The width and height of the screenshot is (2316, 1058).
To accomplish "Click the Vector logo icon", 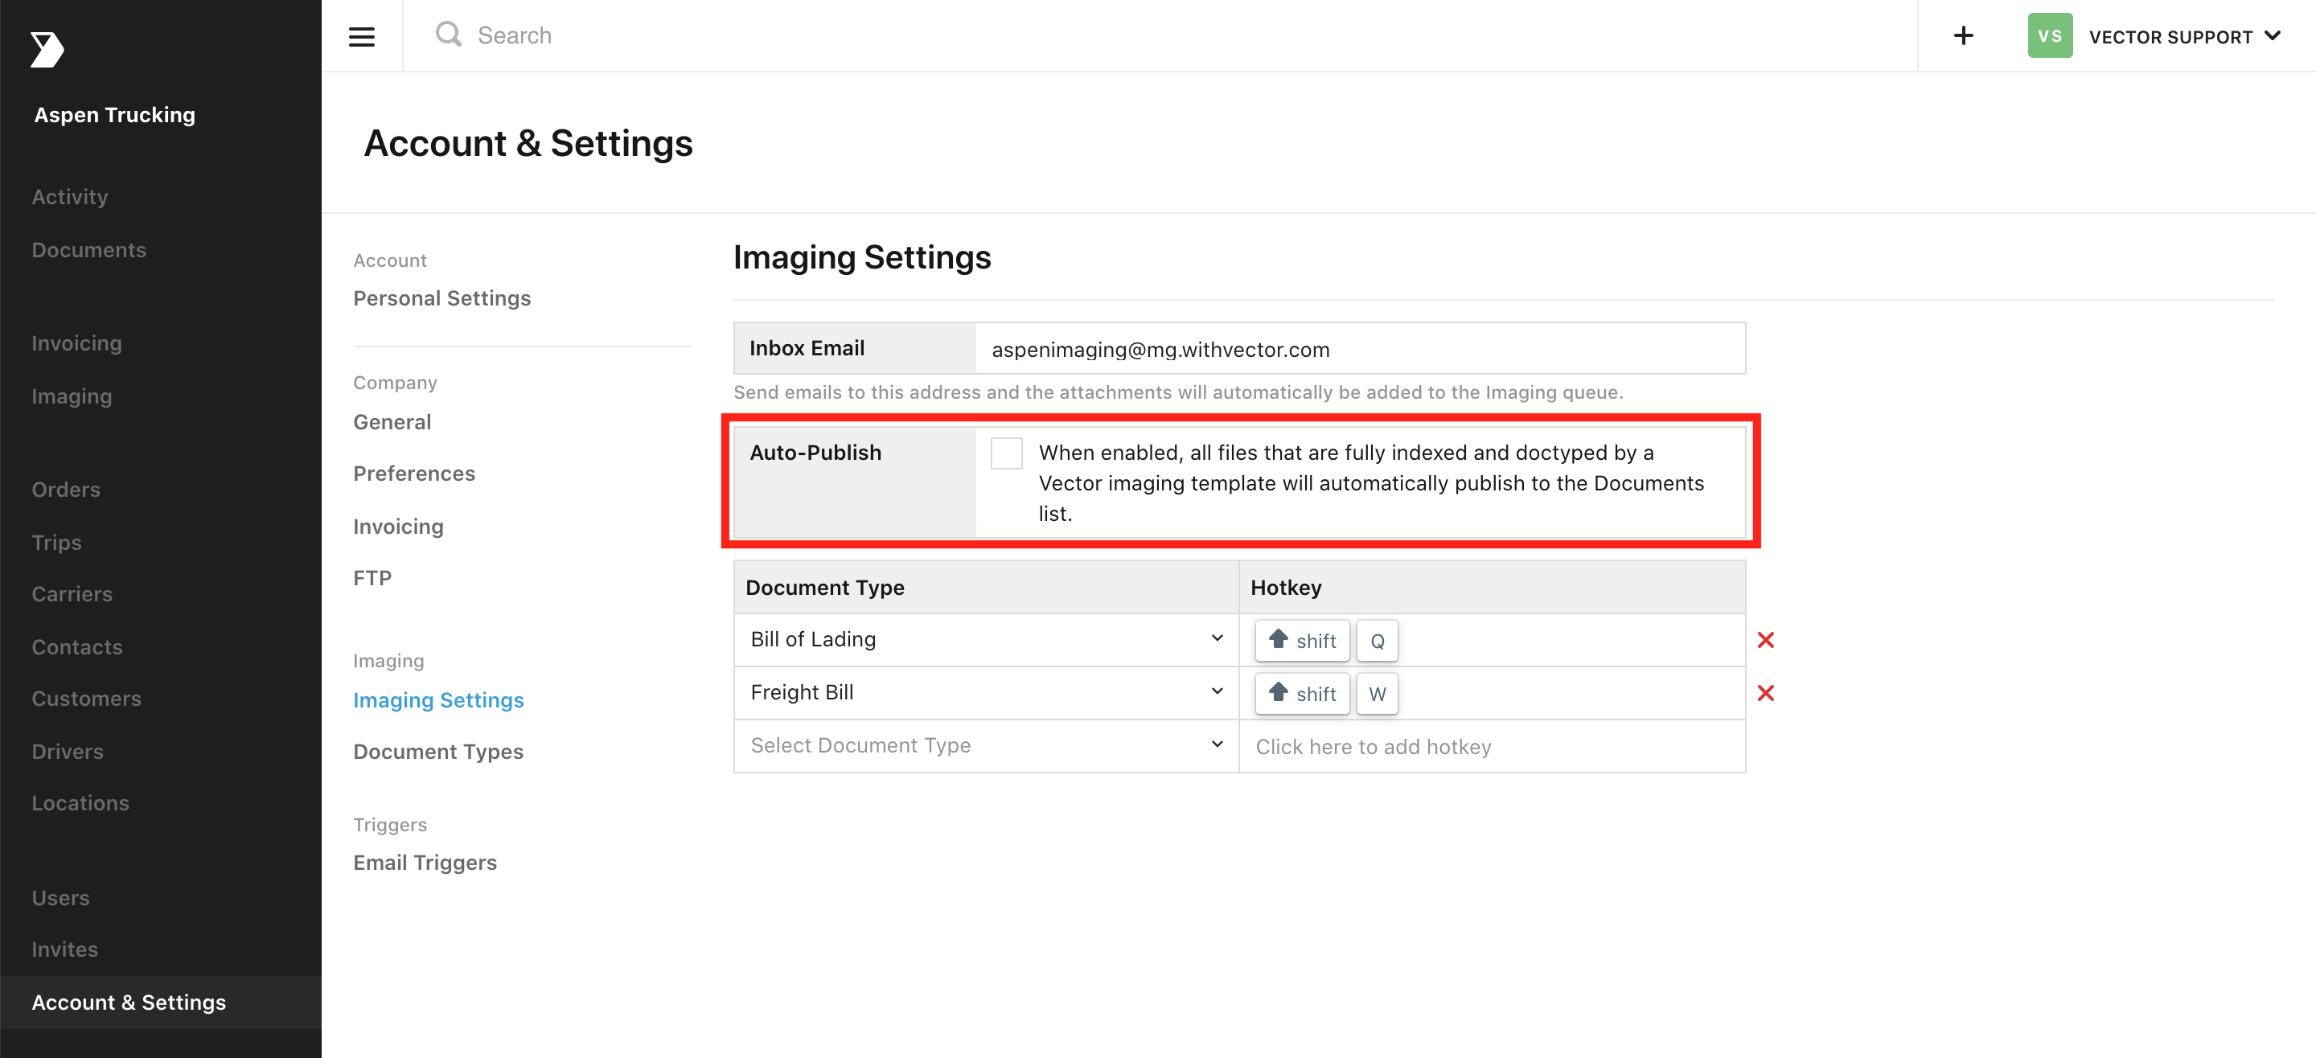I will [x=47, y=48].
